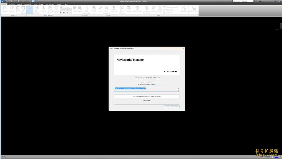Switch to the Review ribbon tab
282x159 pixels.
[20, 4]
